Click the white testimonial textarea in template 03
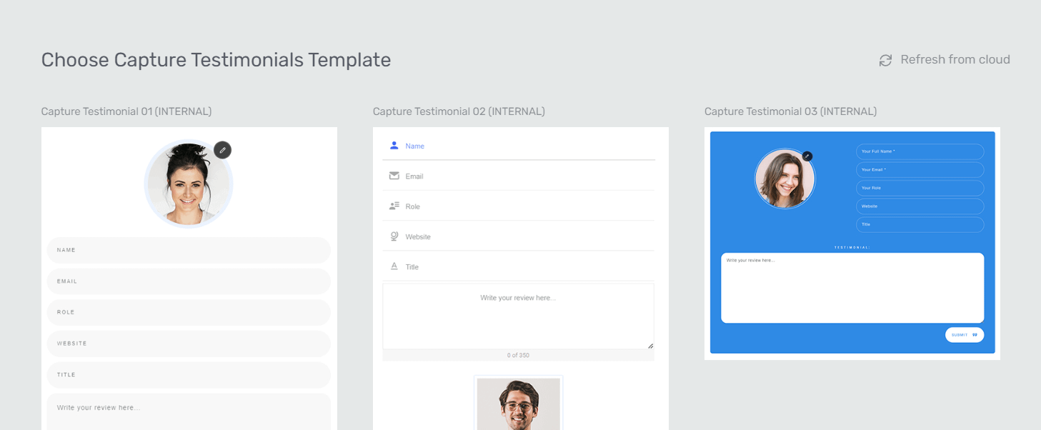1041x430 pixels. click(x=852, y=288)
